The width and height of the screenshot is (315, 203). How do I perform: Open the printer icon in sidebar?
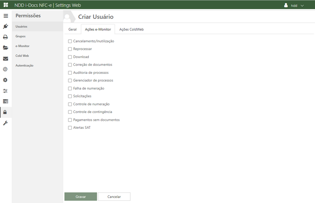click(5, 37)
